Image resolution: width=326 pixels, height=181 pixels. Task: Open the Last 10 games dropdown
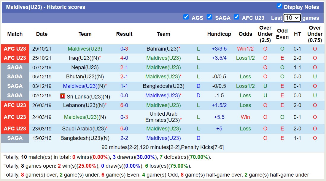click(292, 18)
